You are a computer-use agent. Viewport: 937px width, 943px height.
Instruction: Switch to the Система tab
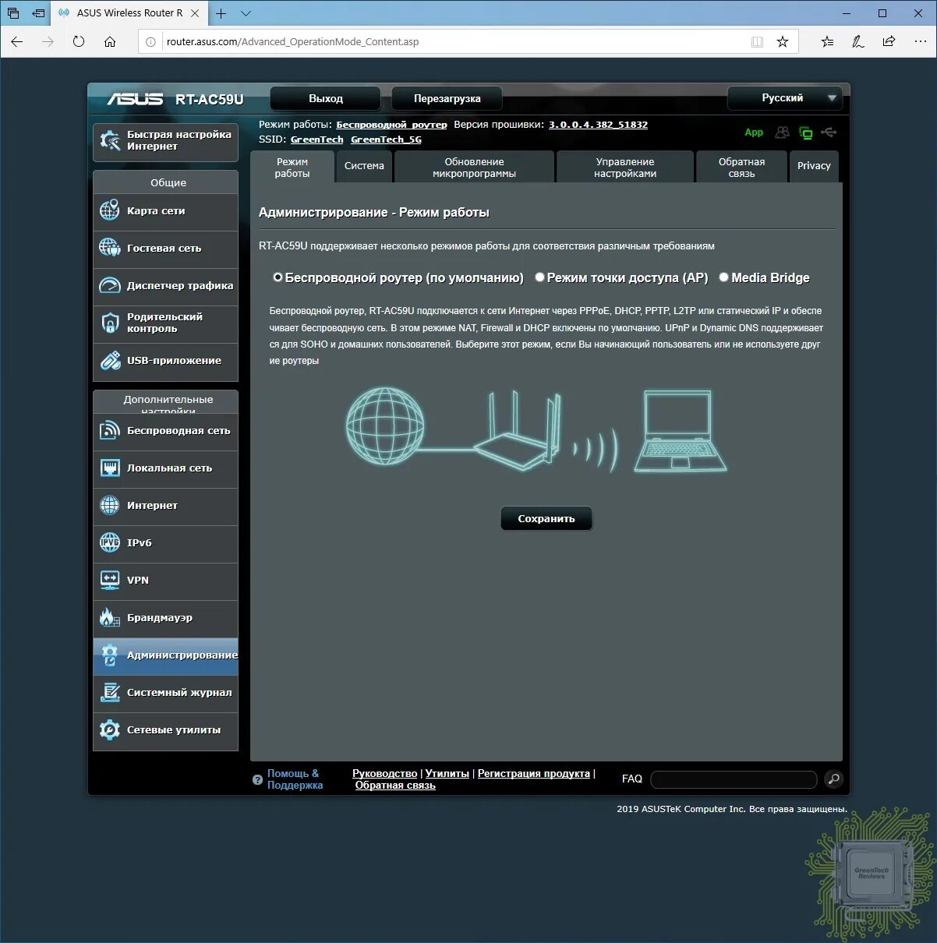point(364,166)
